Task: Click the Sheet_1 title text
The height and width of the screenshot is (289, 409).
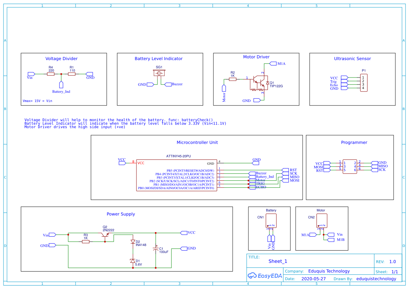Action: pos(277,261)
